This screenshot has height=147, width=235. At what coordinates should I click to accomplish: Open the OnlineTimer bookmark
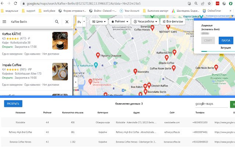click(x=212, y=11)
